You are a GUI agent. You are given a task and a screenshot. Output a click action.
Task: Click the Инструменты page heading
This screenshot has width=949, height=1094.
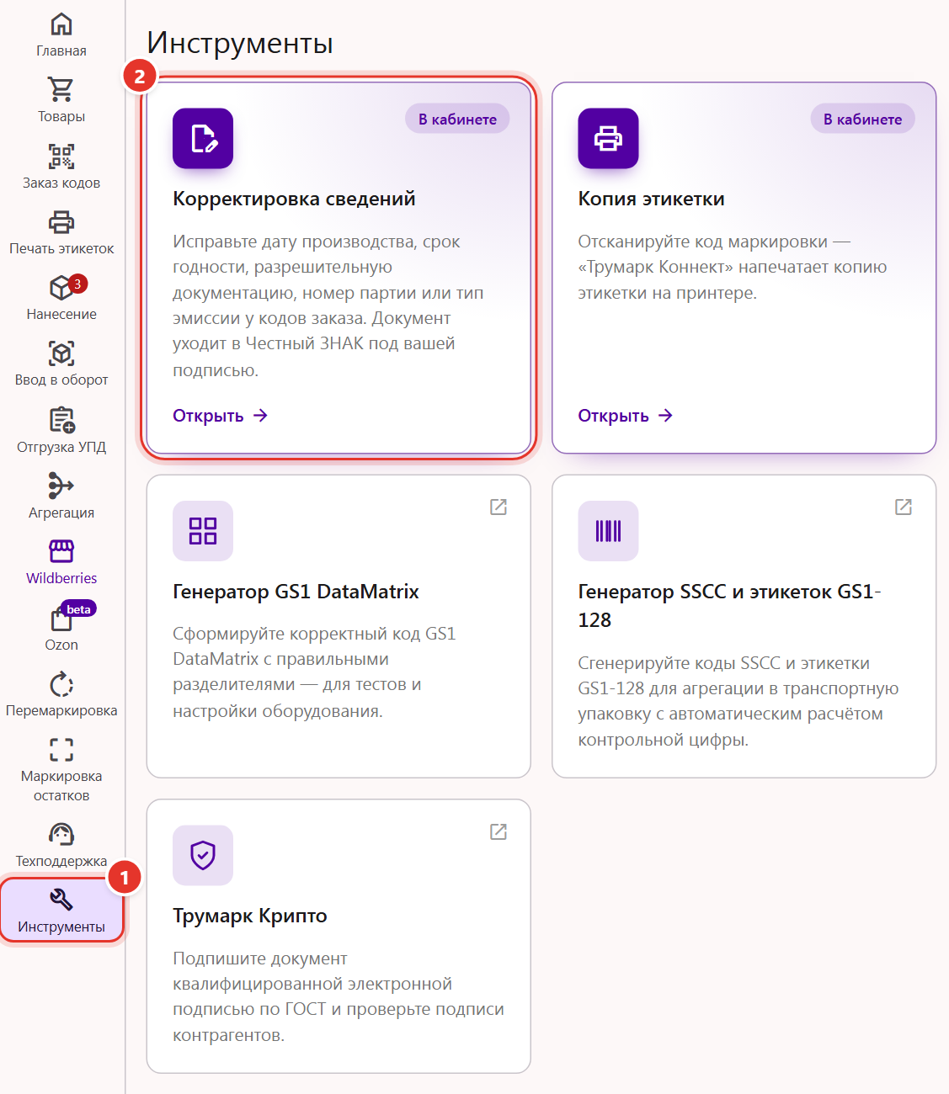tap(240, 43)
